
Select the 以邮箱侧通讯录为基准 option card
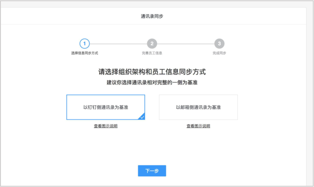point(198,107)
